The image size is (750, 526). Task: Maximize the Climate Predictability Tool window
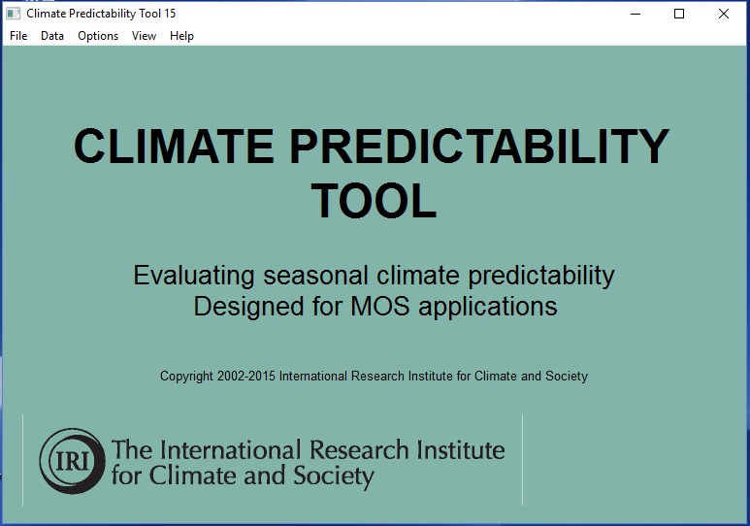679,14
